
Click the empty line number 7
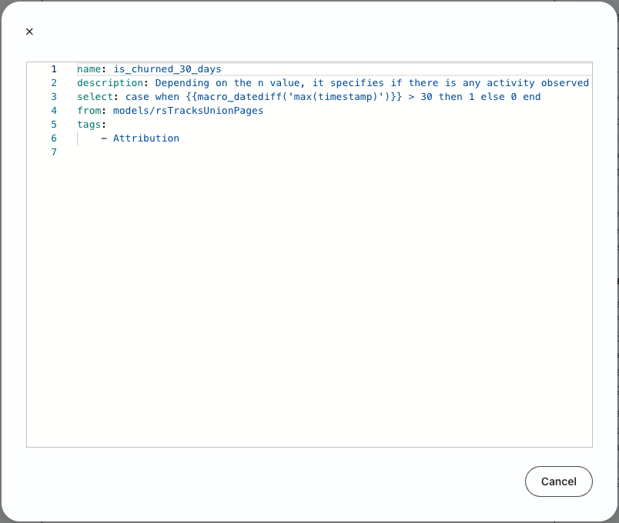tap(54, 152)
